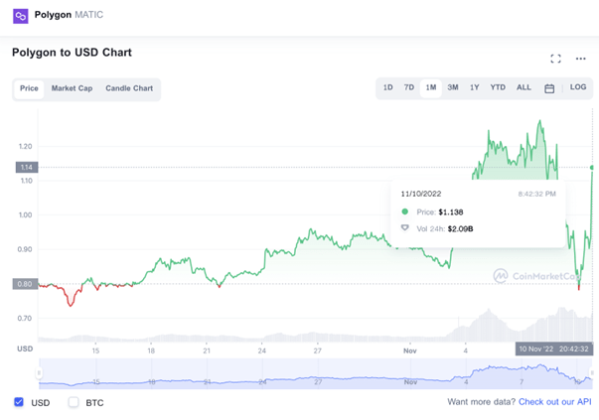This screenshot has height=420, width=599.
Task: Open the Check out our API link
Action: click(x=554, y=402)
